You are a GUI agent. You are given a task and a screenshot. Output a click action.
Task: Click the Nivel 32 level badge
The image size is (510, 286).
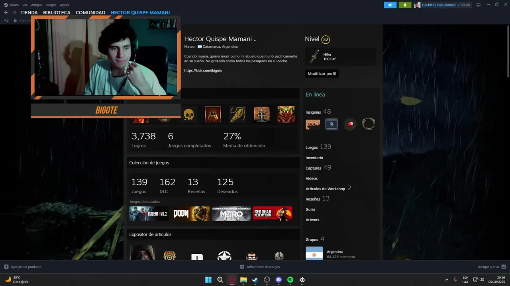coord(326,39)
